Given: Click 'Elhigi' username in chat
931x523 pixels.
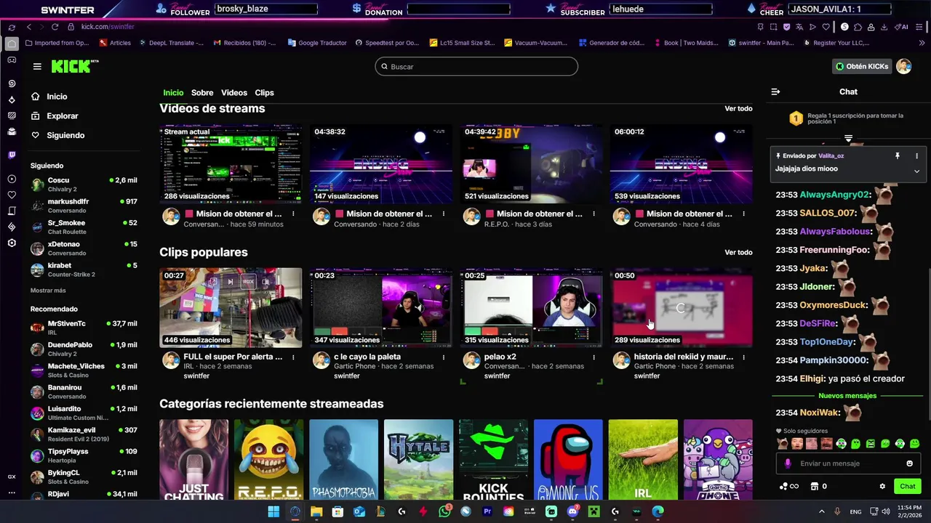Looking at the screenshot, I should coord(812,379).
